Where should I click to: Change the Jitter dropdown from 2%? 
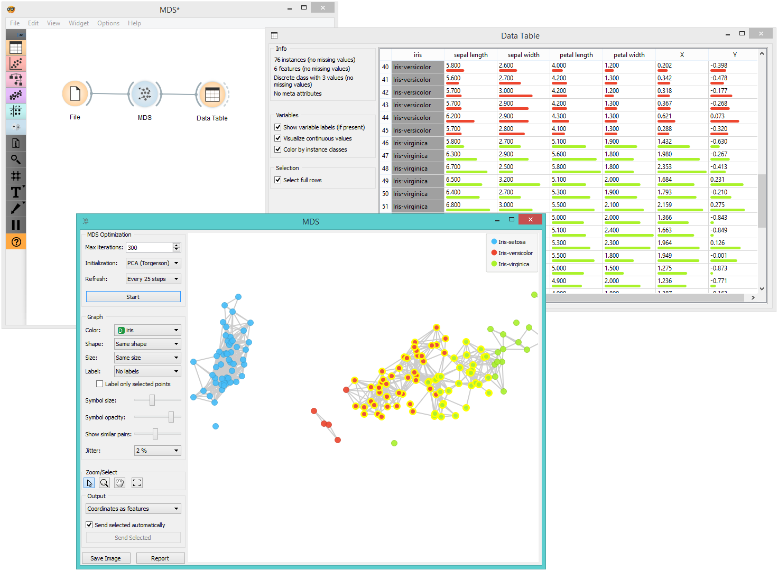157,450
